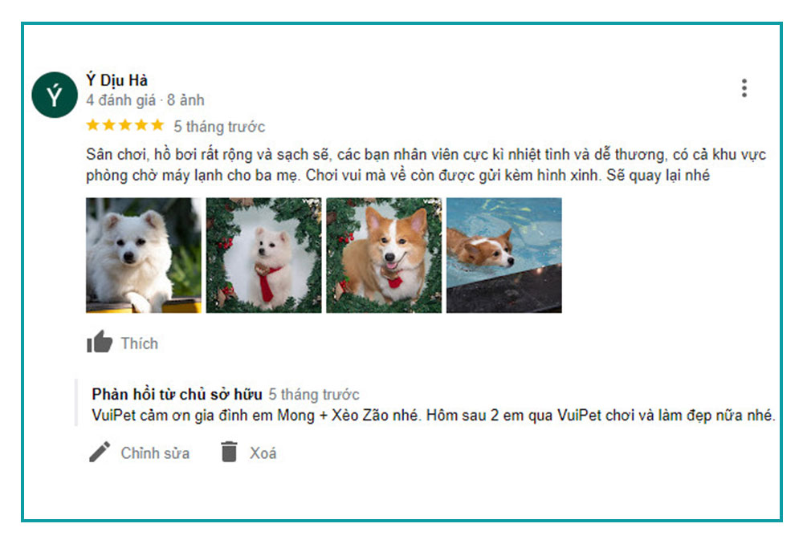Click the review text about Sân chơi, hồ bơi
The width and height of the screenshot is (803, 544).
(426, 164)
